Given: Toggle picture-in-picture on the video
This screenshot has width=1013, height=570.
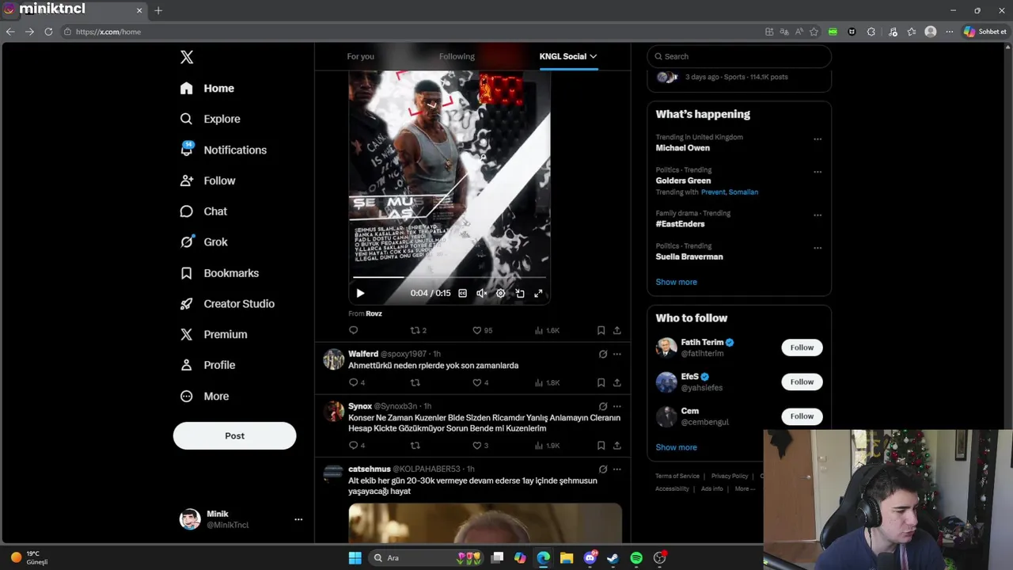Looking at the screenshot, I should pyautogui.click(x=520, y=293).
